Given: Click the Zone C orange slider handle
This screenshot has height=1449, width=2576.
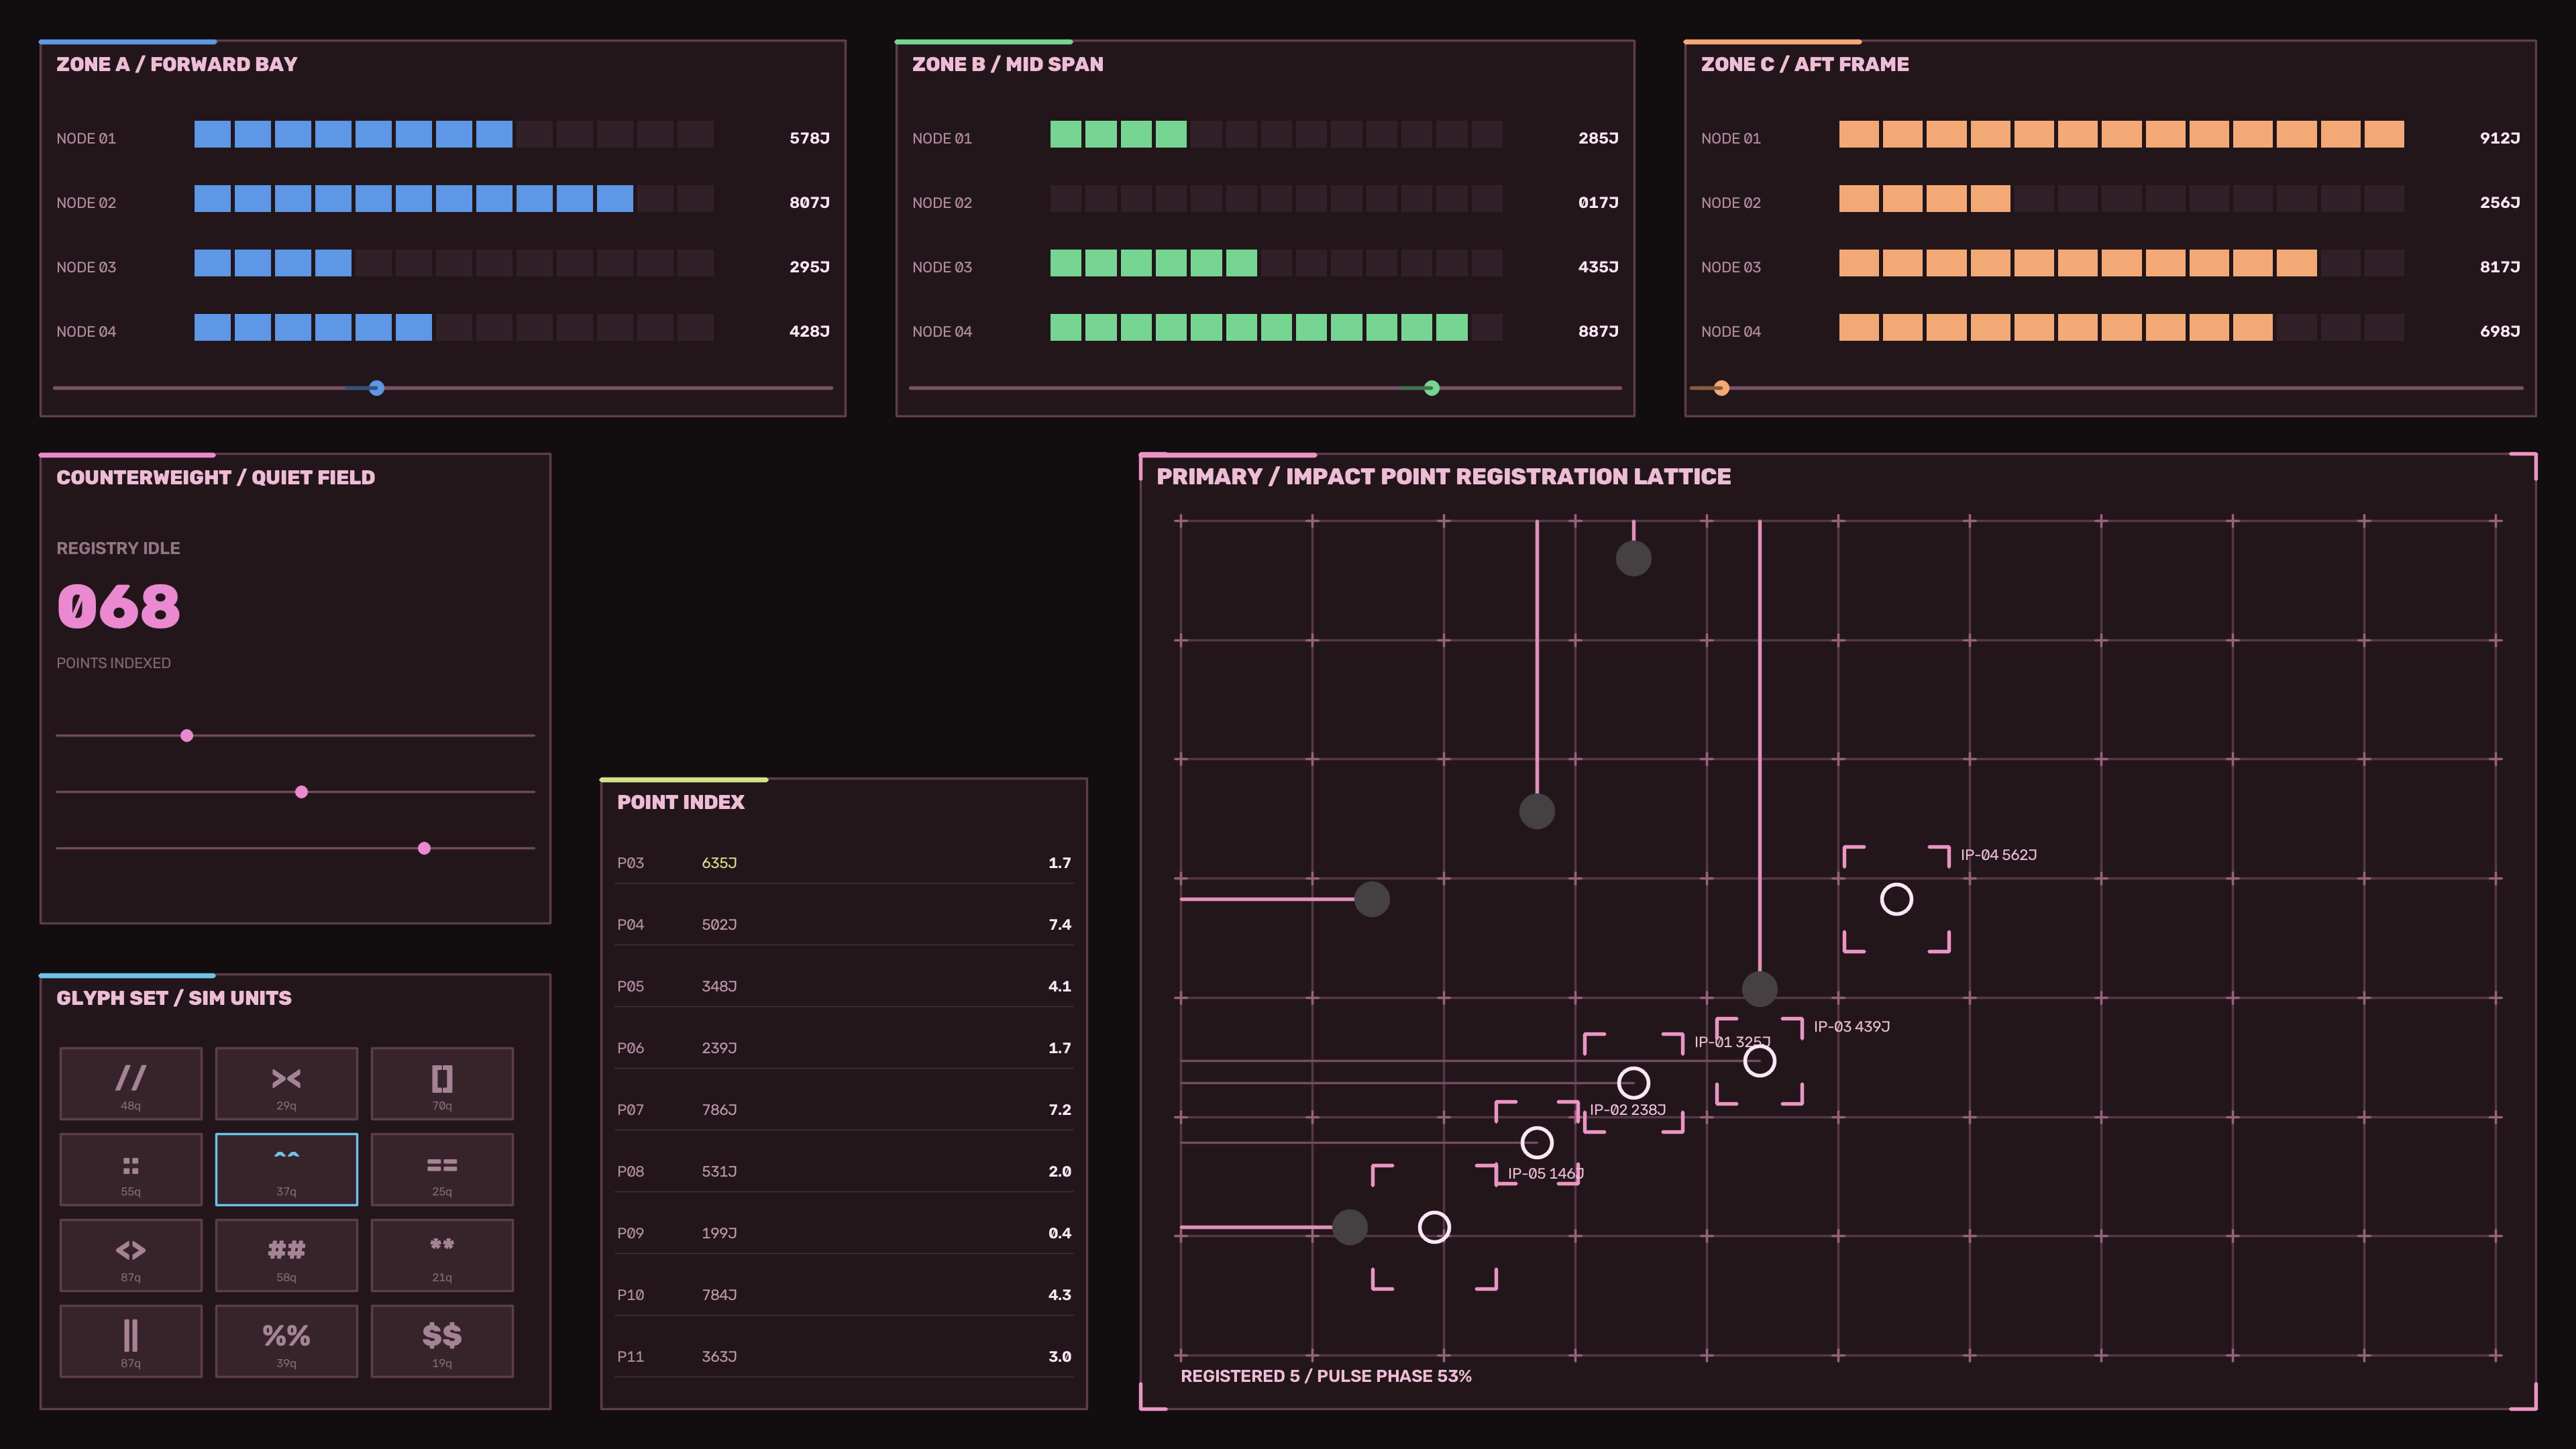Looking at the screenshot, I should pos(1721,388).
